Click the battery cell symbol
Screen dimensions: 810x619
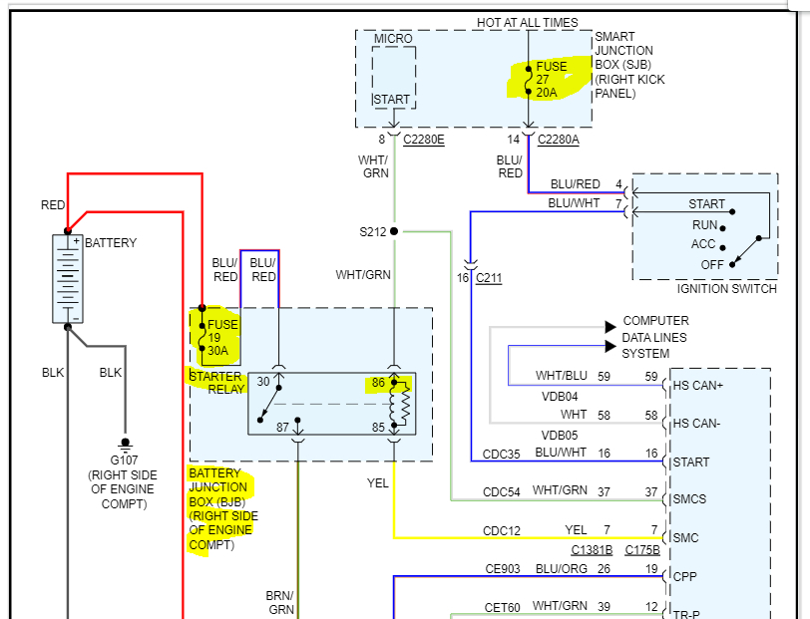click(x=68, y=279)
